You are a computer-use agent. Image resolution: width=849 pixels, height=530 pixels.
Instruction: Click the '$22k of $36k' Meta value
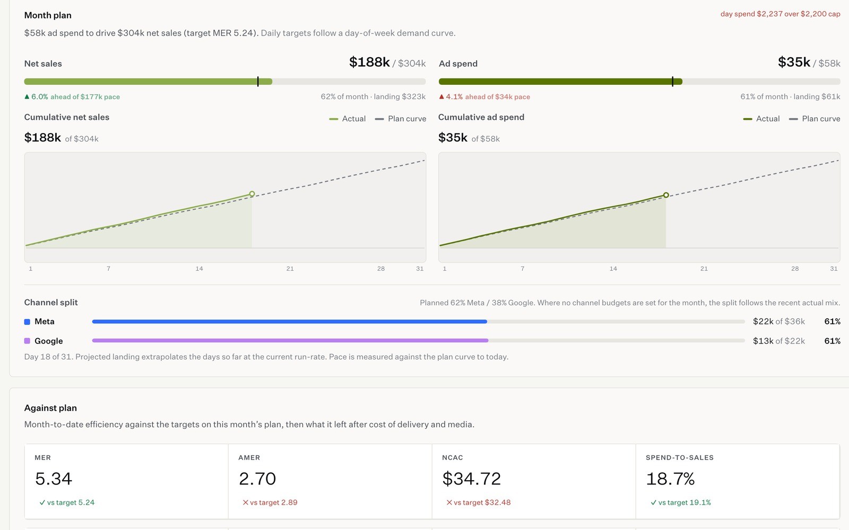(779, 322)
